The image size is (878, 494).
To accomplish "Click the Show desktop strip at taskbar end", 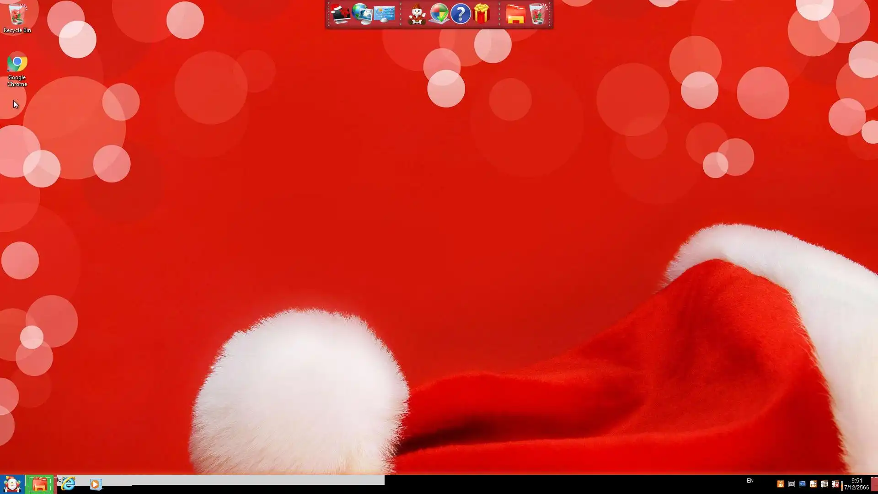I will tap(874, 484).
